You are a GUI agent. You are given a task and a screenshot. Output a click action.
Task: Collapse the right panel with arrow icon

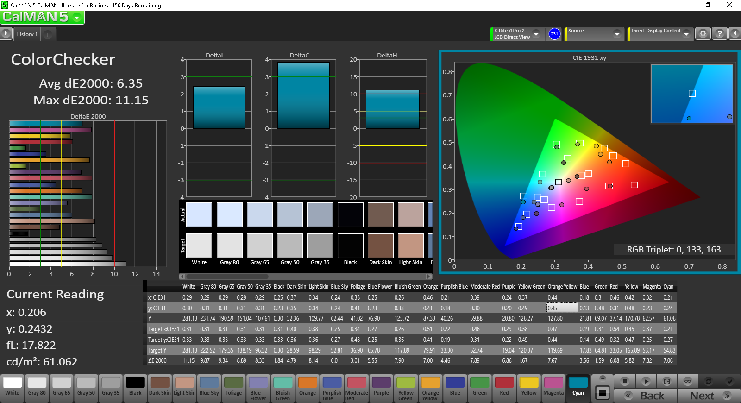click(735, 34)
